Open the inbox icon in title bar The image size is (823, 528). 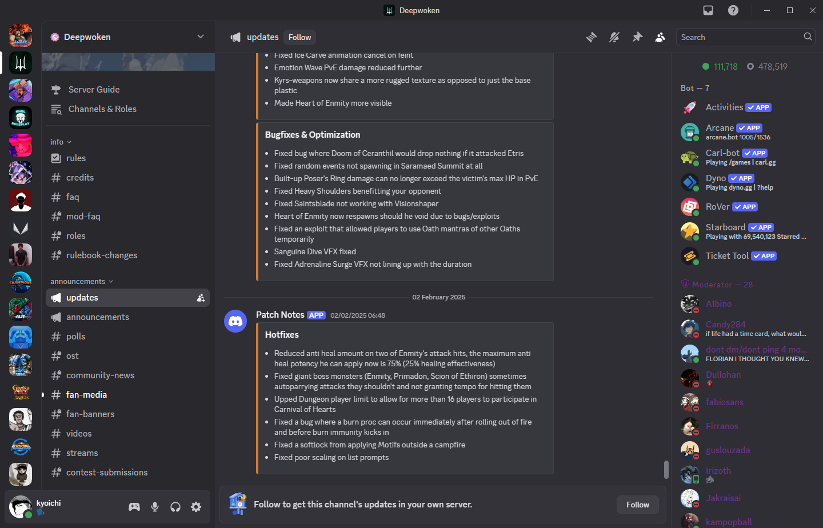pos(708,10)
